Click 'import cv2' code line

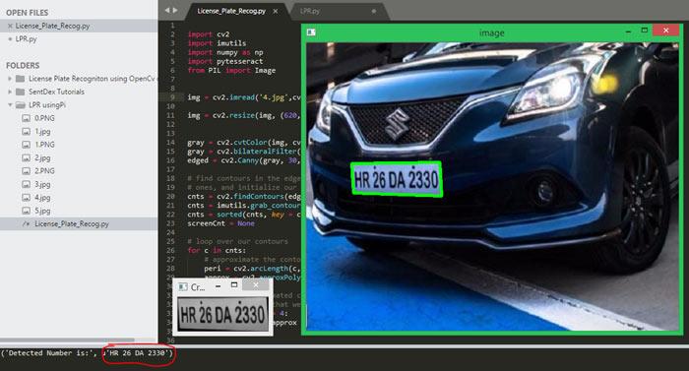209,34
